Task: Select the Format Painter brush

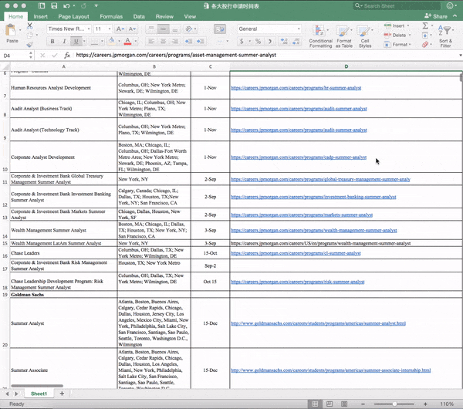Action: (x=30, y=45)
